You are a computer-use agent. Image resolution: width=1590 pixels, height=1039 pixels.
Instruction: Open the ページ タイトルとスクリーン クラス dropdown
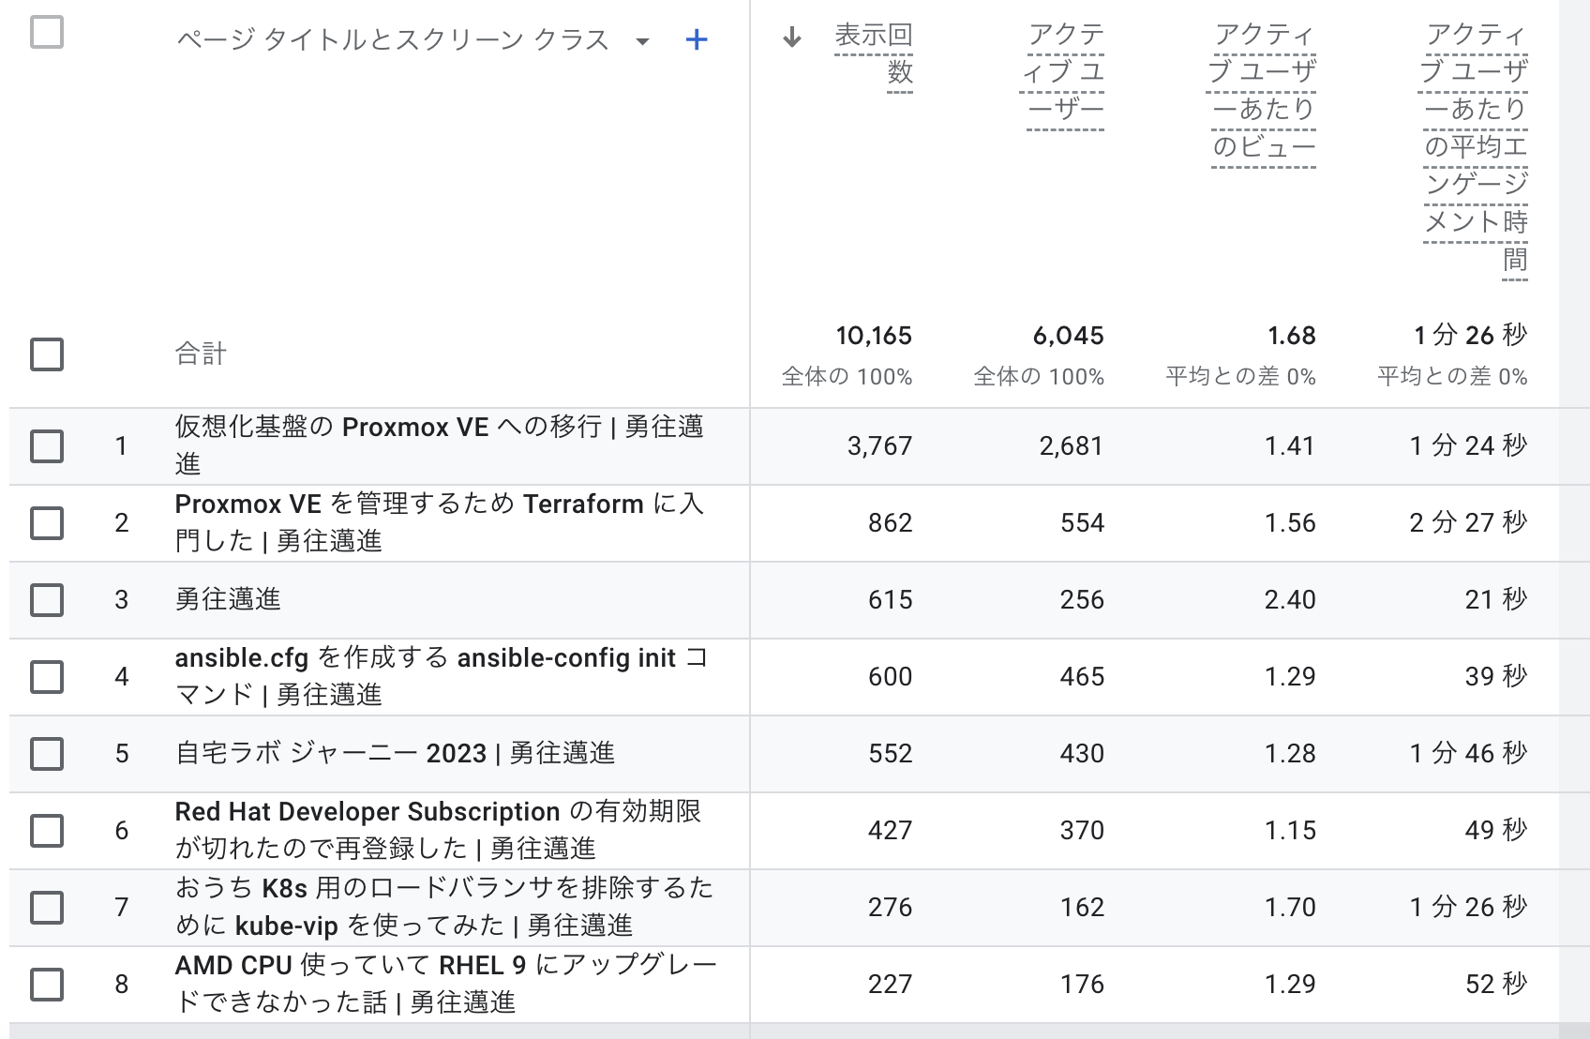pos(642,41)
